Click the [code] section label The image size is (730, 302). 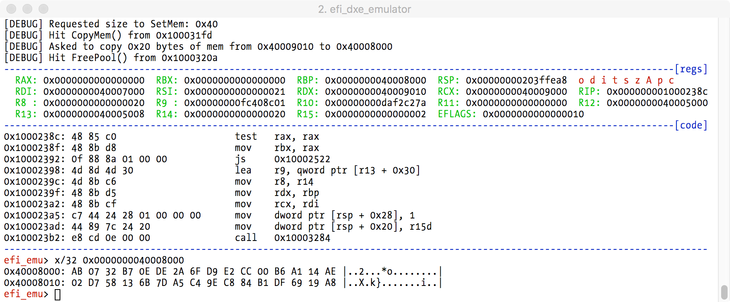(691, 125)
